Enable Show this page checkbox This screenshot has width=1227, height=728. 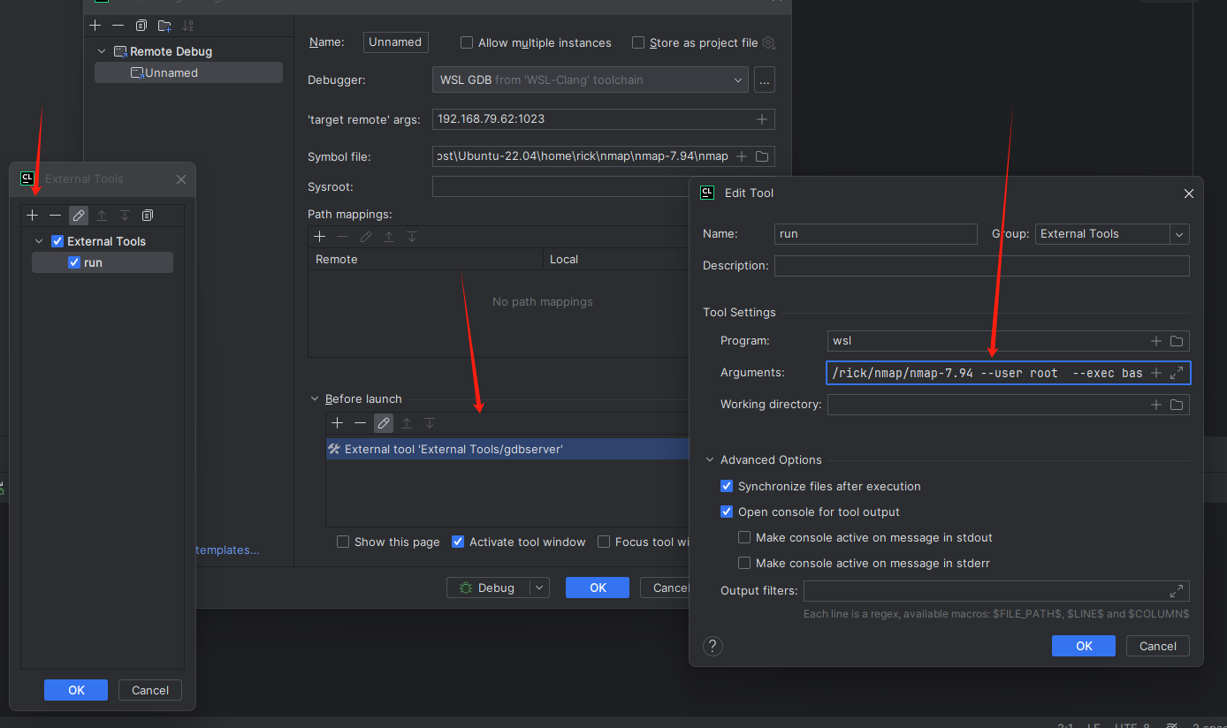343,542
